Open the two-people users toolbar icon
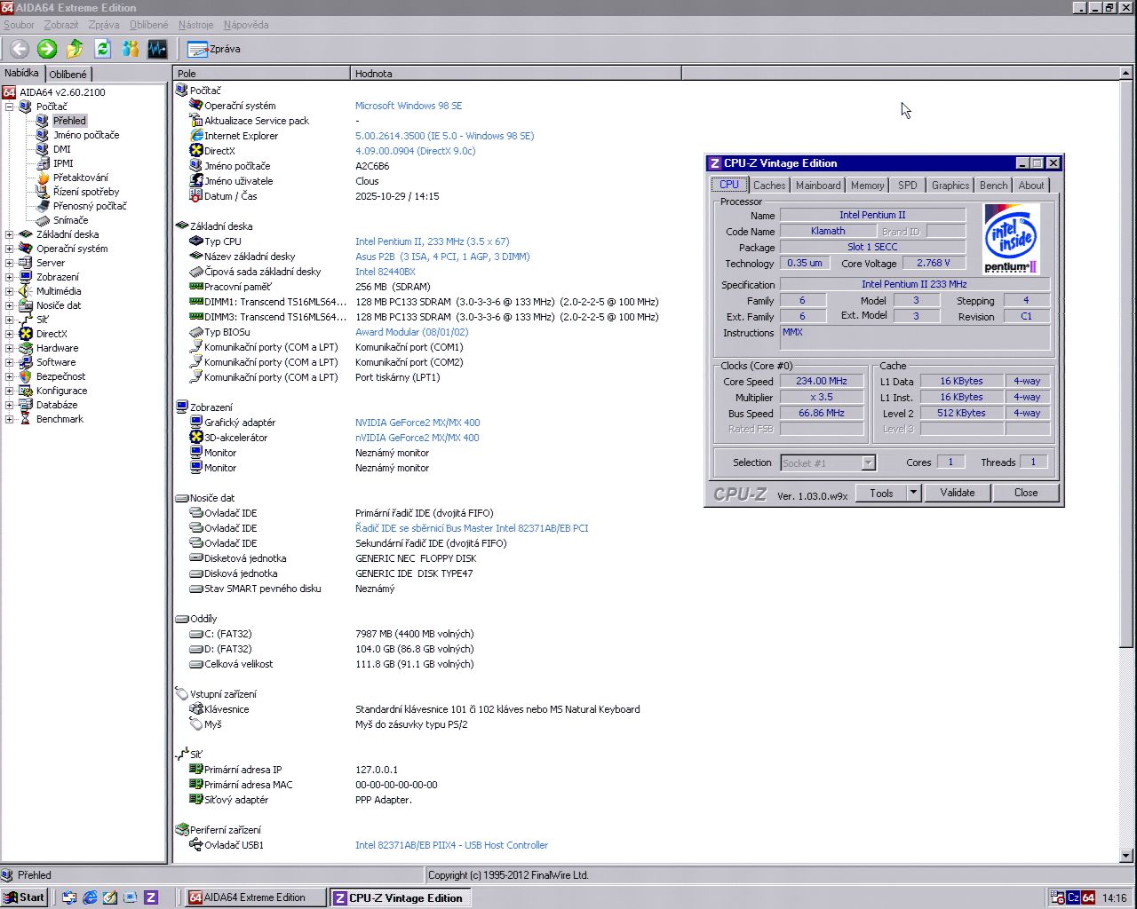 [x=130, y=49]
